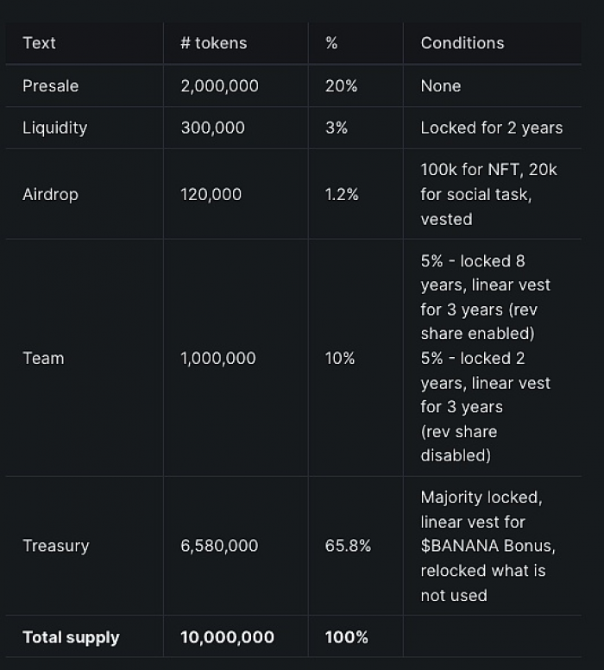Image resolution: width=604 pixels, height=670 pixels.
Task: Click the 'Conditions' column header
Action: pos(462,43)
